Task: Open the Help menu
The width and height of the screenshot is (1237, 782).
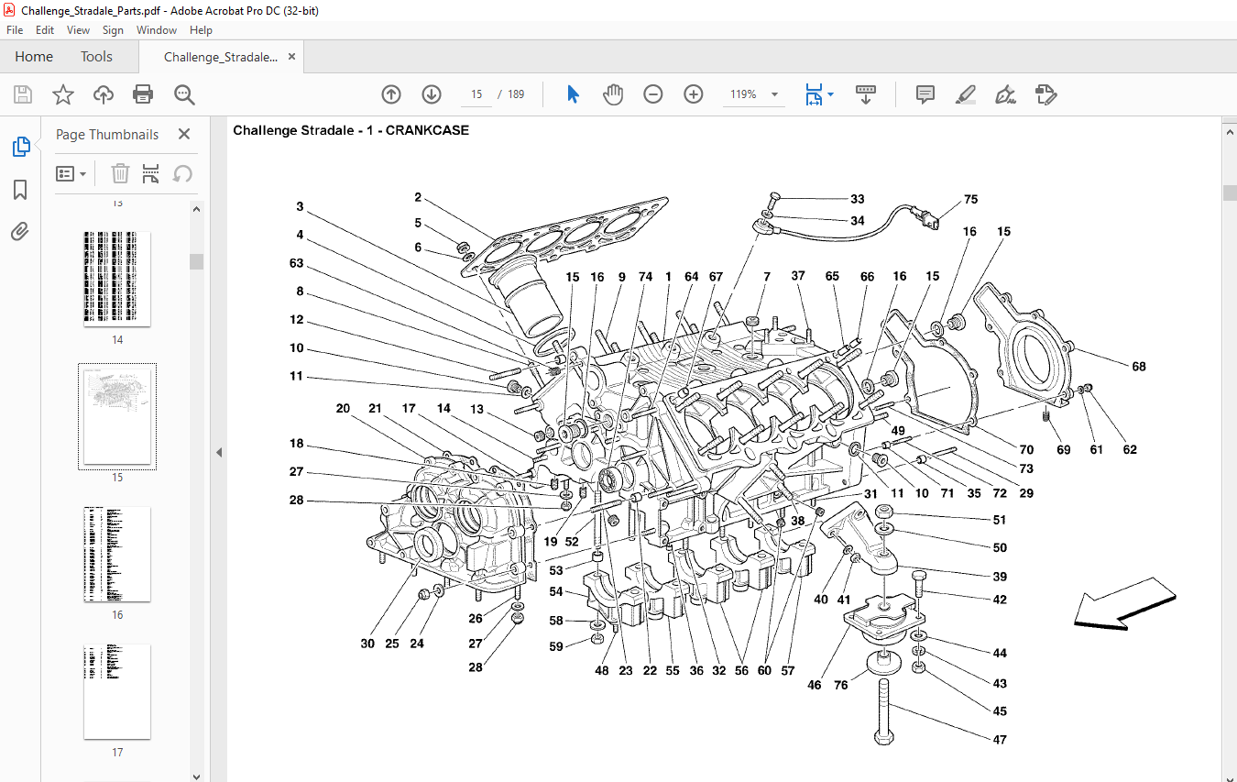Action: click(201, 30)
